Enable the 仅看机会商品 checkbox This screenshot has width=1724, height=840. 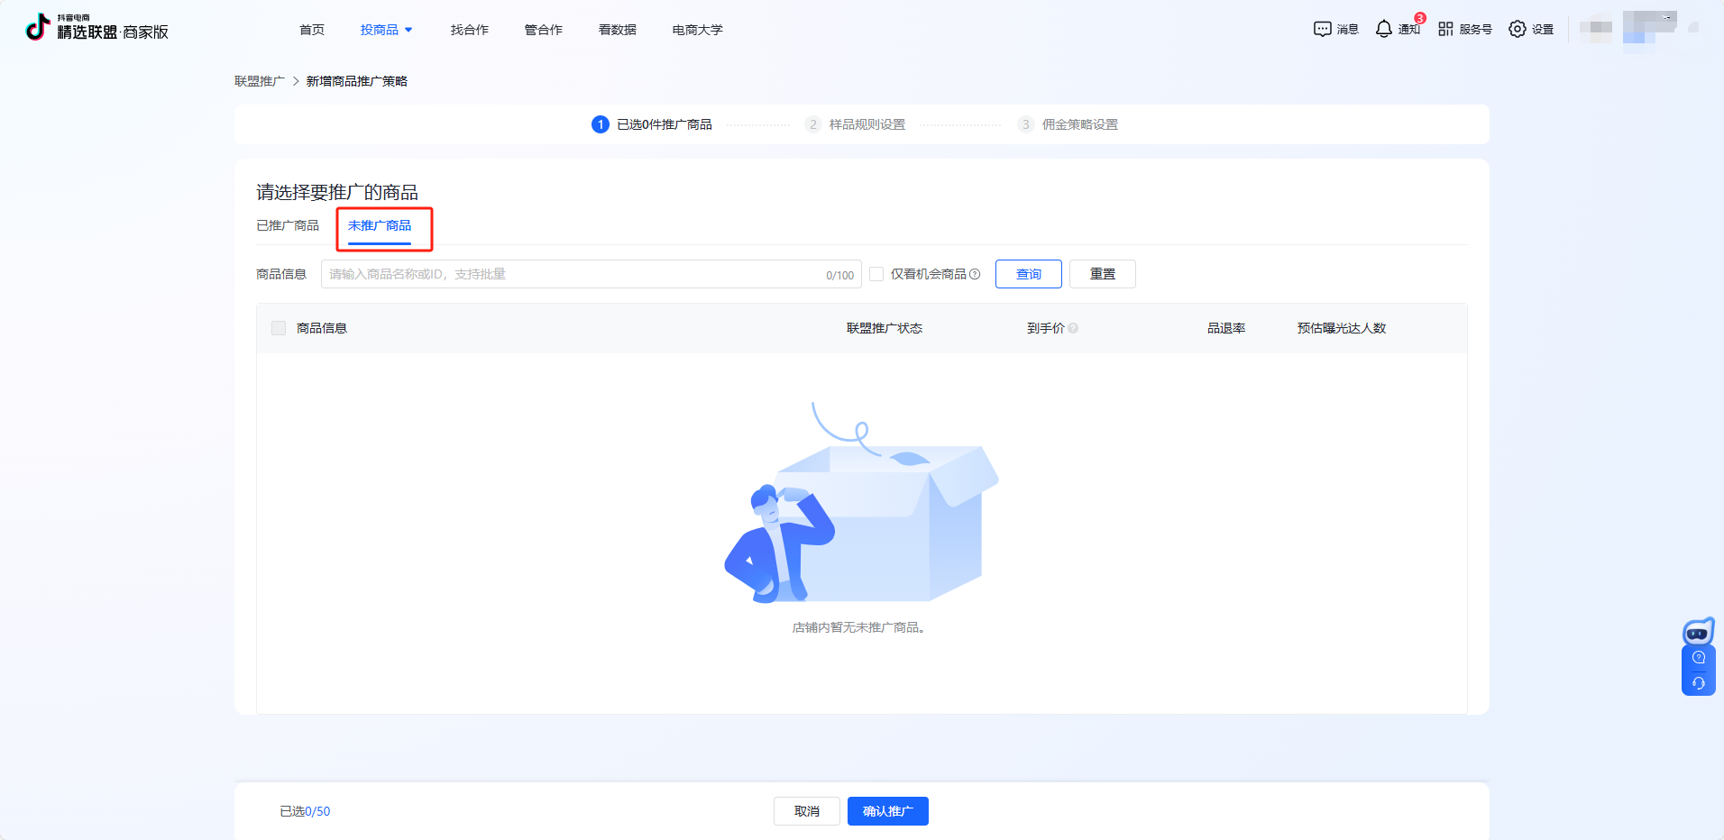(876, 274)
